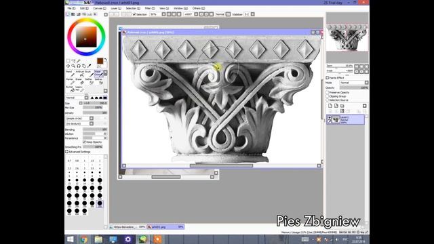Open the Others menu
The width and height of the screenshot is (434, 244).
click(x=199, y=8)
